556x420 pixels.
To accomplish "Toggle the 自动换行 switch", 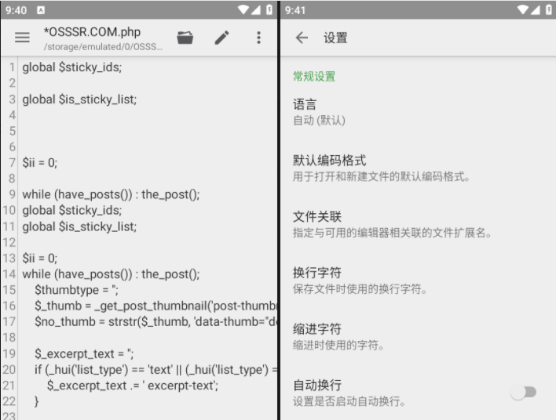I will [523, 393].
